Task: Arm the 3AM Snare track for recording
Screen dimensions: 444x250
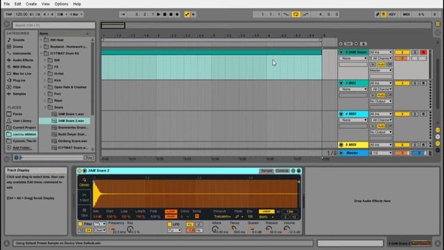Action: [x=423, y=52]
